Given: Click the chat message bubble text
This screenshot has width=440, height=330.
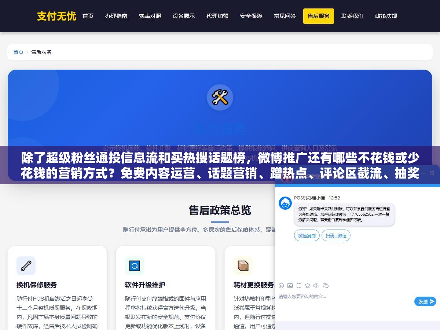Looking at the screenshot, I should coord(344,214).
